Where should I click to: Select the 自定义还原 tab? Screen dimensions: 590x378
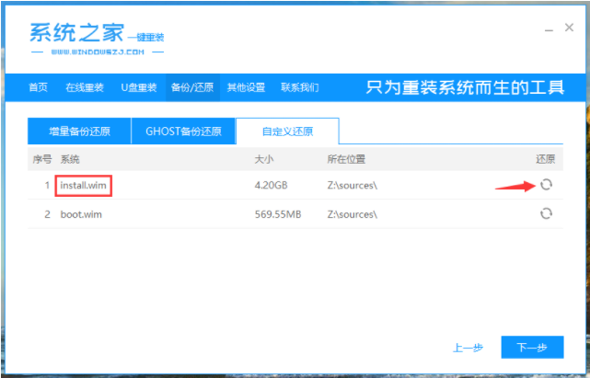286,131
